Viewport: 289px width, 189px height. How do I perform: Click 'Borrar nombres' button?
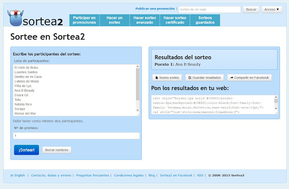(x=57, y=150)
